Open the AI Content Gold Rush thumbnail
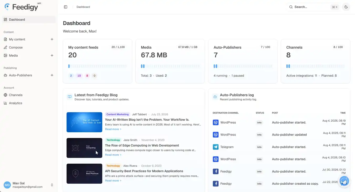Screen dimensions: 355x192 coord(84,122)
